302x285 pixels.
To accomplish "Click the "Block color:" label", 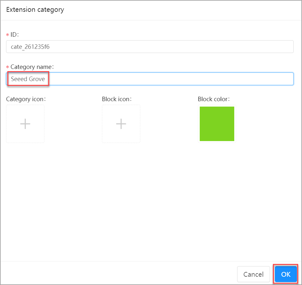I will coord(214,99).
